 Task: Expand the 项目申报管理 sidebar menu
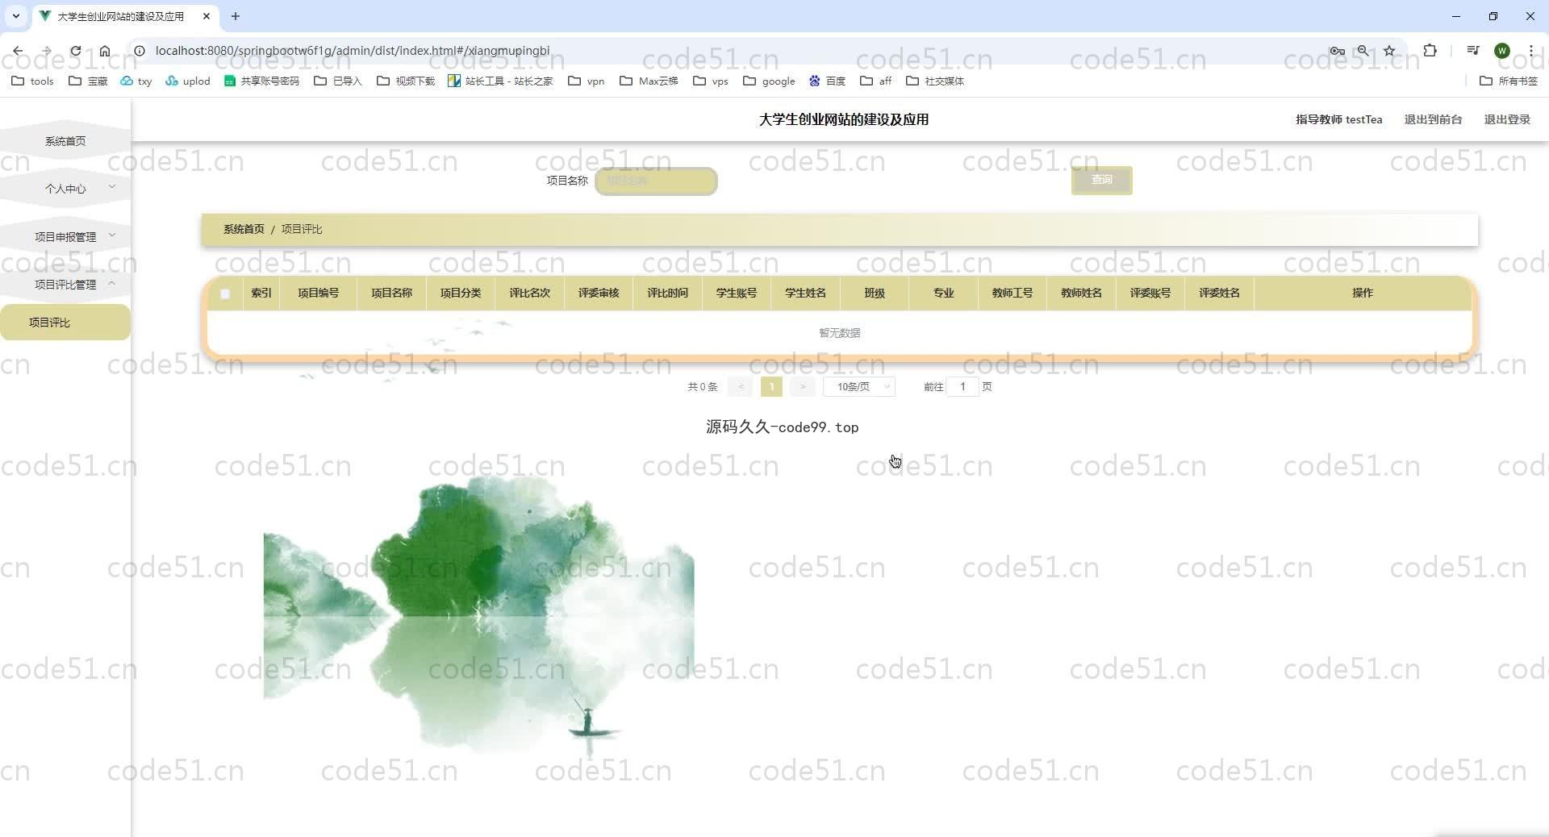(65, 236)
